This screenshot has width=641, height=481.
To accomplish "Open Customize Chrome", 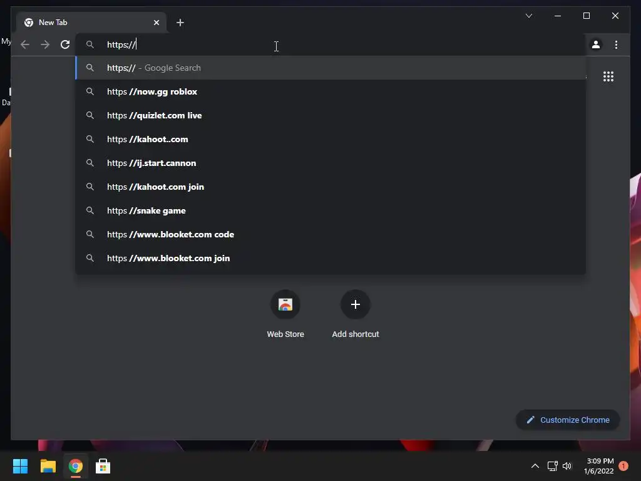I will (568, 420).
